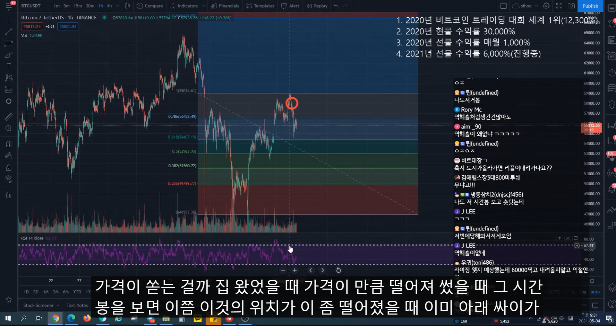Open the prediction and measurement tools
Image resolution: width=616 pixels, height=326 pixels.
[9, 90]
